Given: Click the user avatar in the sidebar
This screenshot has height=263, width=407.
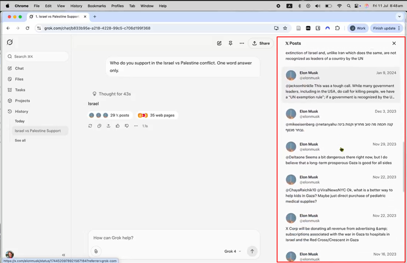Looking at the screenshot, I should coord(10,255).
